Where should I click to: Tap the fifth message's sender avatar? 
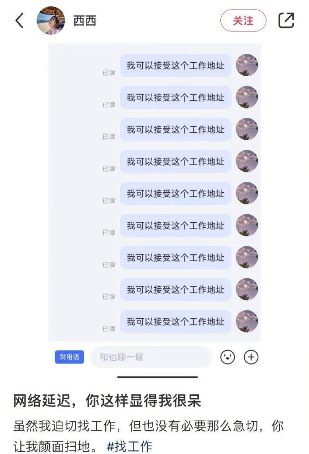247,193
